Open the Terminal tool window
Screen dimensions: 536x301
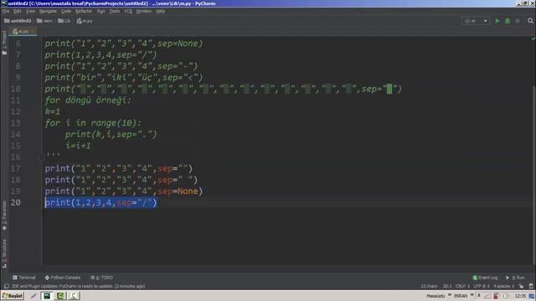tap(24, 278)
